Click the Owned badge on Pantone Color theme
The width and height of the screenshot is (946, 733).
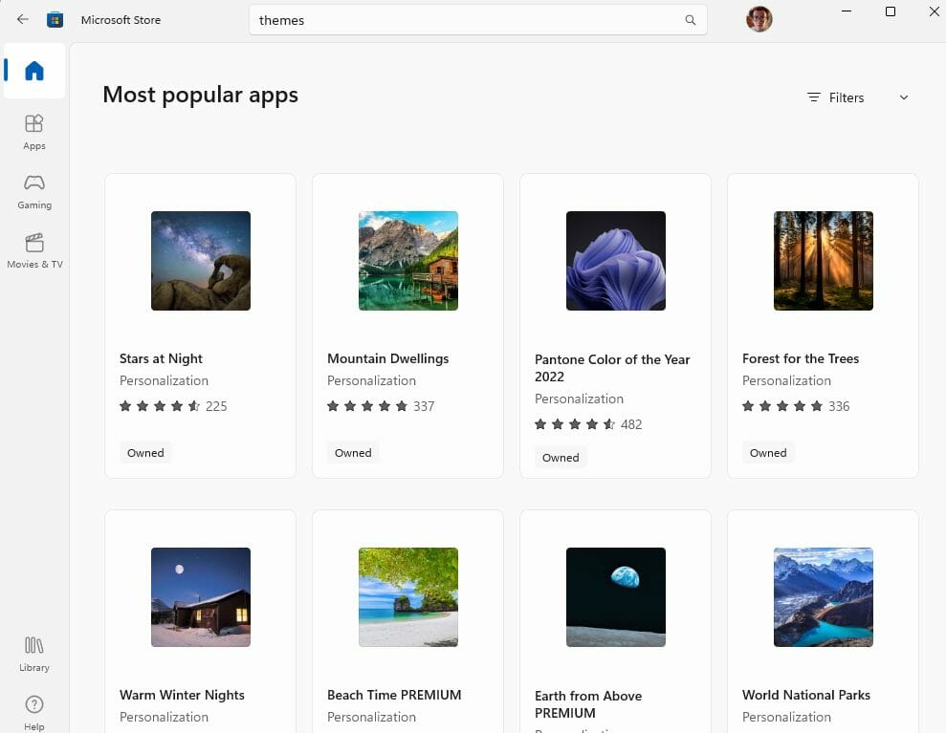561,457
